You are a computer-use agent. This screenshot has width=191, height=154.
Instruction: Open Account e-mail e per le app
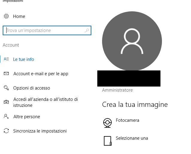[41, 74]
